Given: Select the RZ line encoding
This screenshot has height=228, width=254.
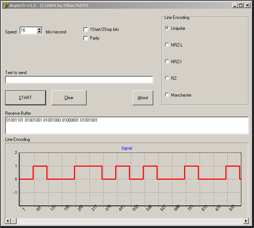Looking at the screenshot, I should (x=167, y=78).
